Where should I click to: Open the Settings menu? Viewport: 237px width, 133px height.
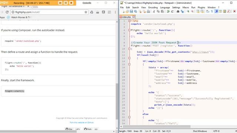(176, 7)
